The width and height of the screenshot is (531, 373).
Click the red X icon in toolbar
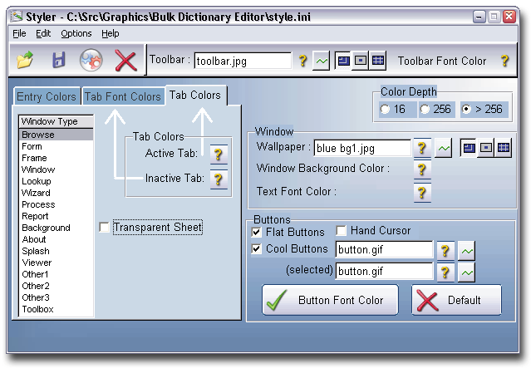tap(125, 61)
